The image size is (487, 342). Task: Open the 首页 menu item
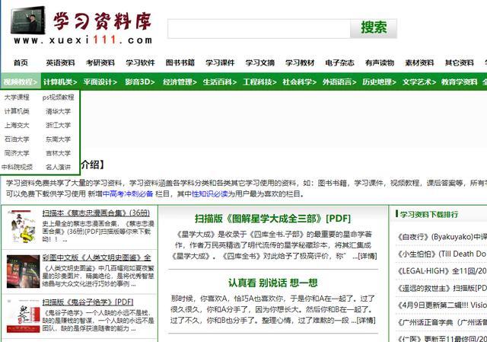(21, 62)
